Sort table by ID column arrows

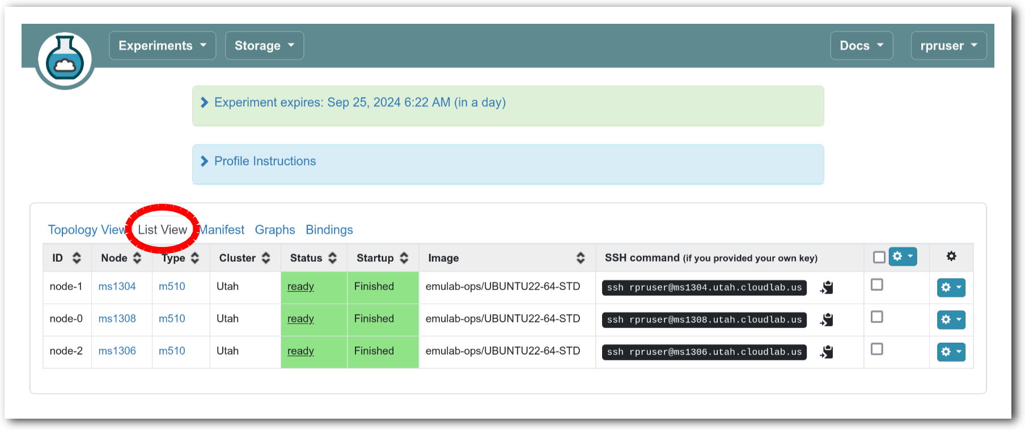(x=77, y=258)
